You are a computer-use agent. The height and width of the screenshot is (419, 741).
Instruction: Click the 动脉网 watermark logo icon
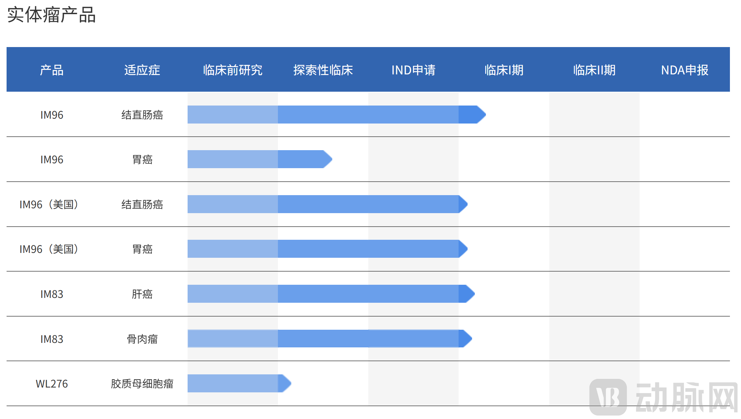(608, 397)
